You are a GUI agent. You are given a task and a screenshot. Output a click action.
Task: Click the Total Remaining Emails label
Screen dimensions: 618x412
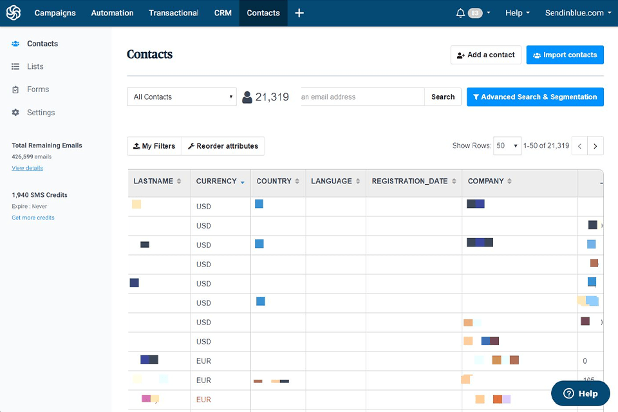coord(47,145)
